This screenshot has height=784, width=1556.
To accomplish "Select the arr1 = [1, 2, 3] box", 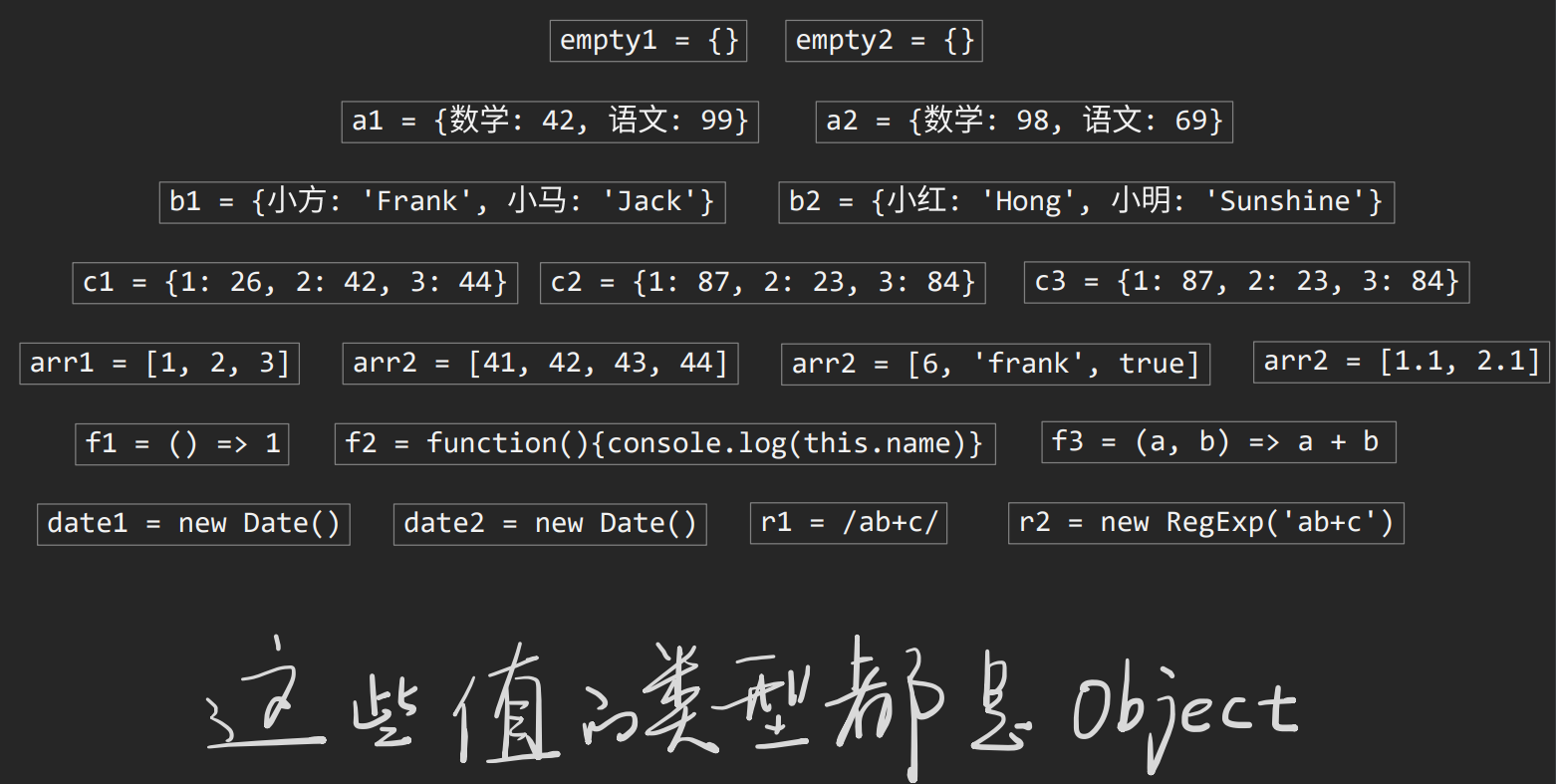I will coord(159,364).
